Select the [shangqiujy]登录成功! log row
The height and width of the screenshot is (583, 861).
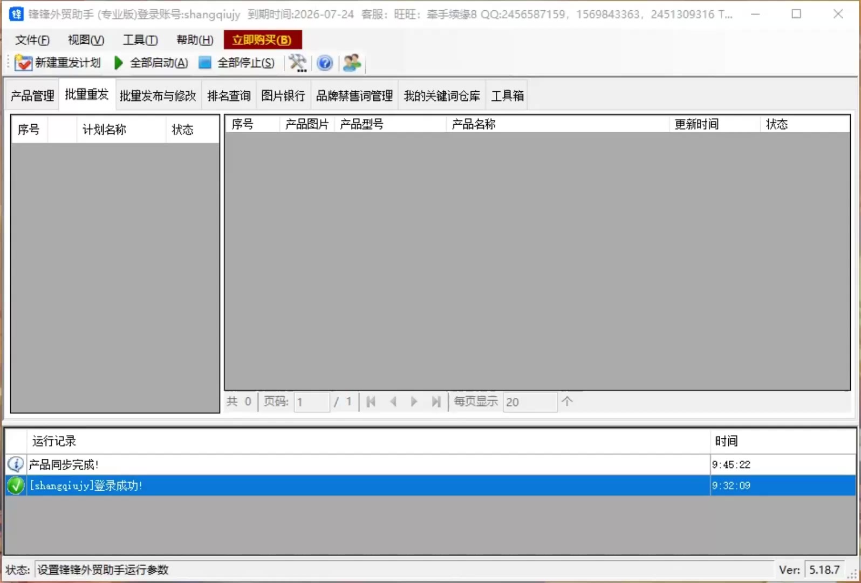pyautogui.click(x=430, y=485)
